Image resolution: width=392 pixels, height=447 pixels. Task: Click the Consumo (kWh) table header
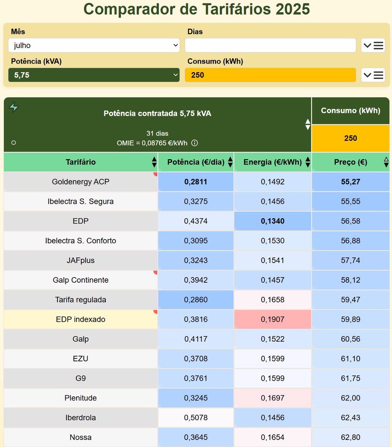(x=351, y=111)
